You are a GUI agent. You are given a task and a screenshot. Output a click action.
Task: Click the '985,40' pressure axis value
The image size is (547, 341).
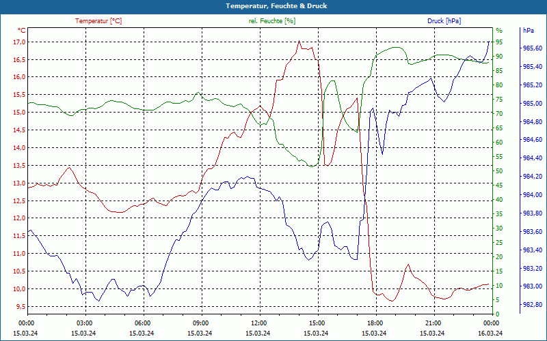(x=533, y=67)
